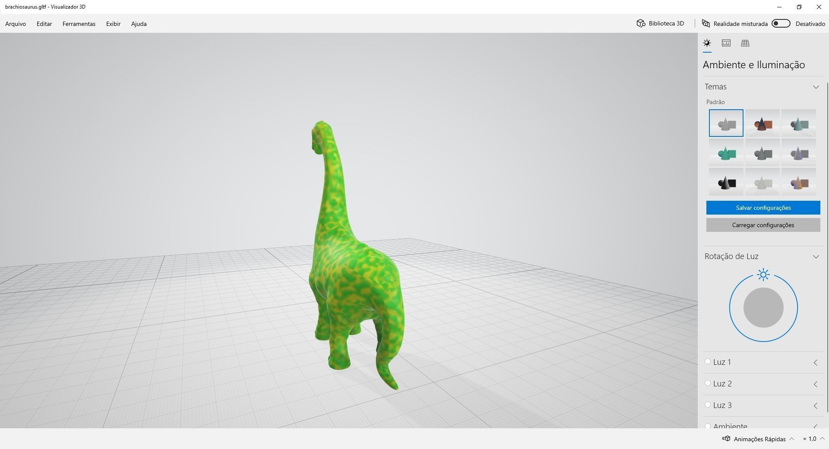Click the Padrão theme label

click(x=715, y=102)
